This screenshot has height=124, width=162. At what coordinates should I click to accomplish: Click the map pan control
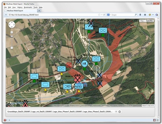pos(12,25)
